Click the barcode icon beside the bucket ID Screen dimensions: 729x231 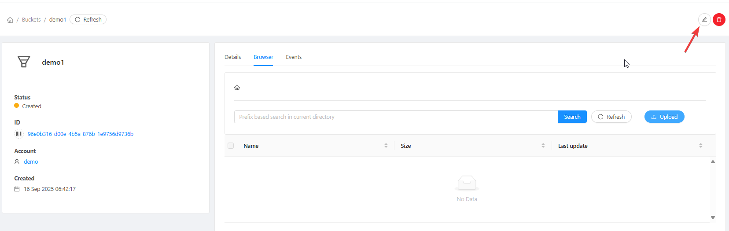tap(19, 134)
